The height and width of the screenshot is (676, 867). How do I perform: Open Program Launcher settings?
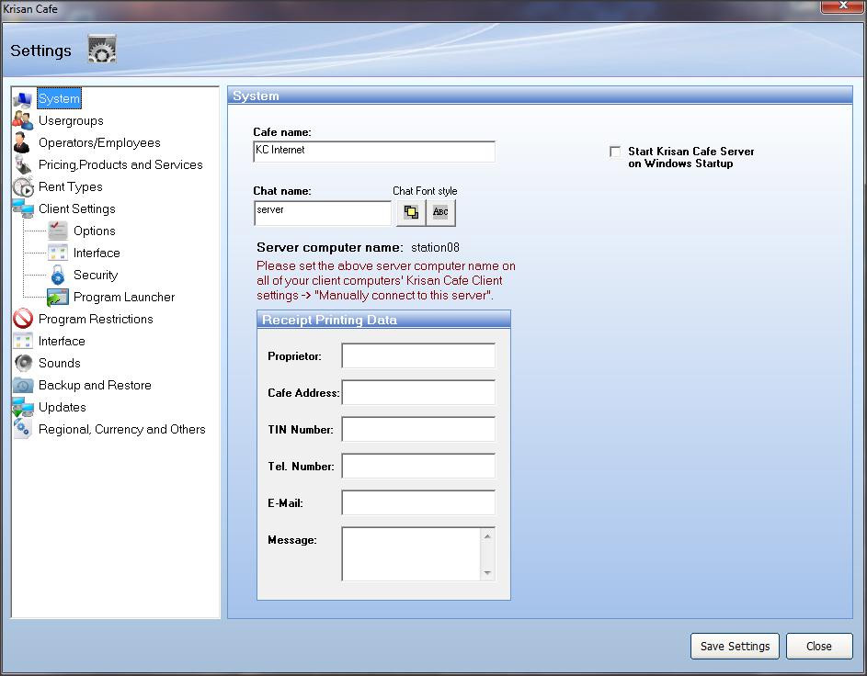(124, 298)
